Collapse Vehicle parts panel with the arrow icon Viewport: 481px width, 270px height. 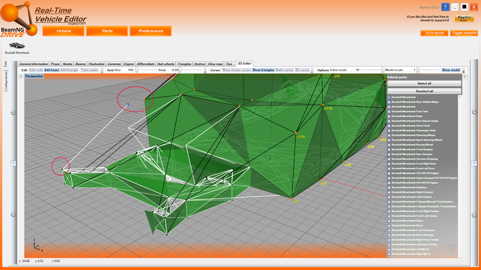[465, 76]
